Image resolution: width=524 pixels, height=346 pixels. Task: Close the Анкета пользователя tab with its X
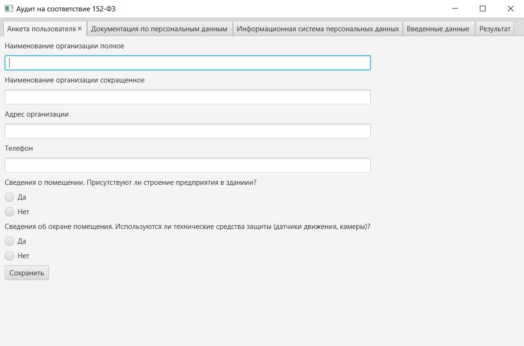pyautogui.click(x=80, y=29)
